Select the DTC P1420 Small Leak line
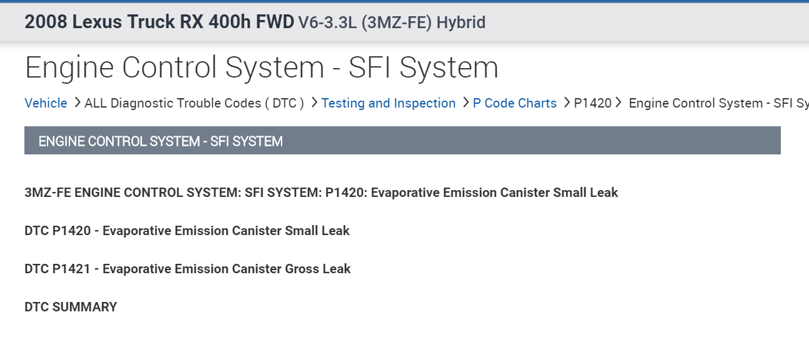The image size is (809, 342). (187, 231)
